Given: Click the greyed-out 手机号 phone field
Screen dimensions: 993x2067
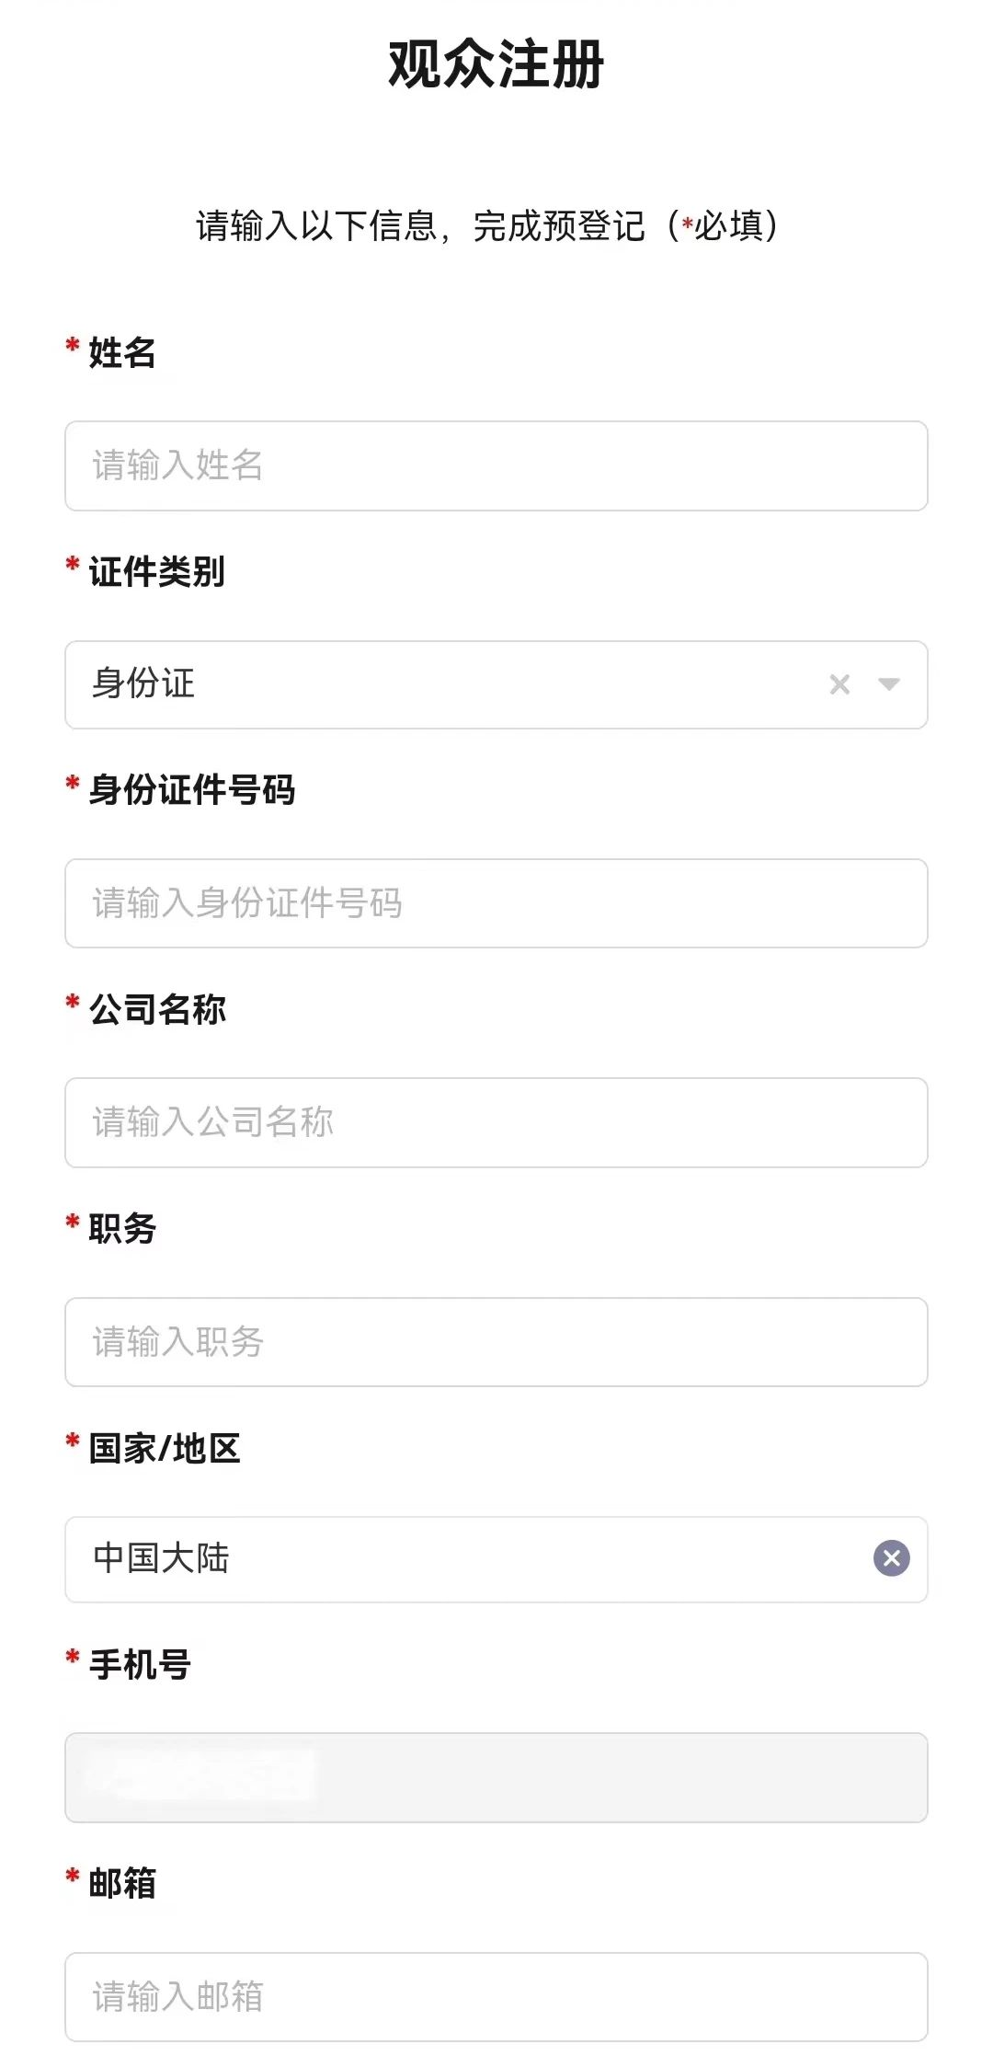Looking at the screenshot, I should pos(496,1777).
